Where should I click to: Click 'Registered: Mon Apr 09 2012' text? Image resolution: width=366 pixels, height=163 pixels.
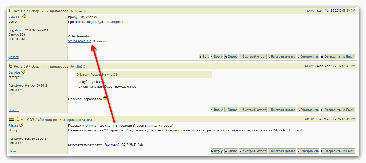[x=28, y=86]
